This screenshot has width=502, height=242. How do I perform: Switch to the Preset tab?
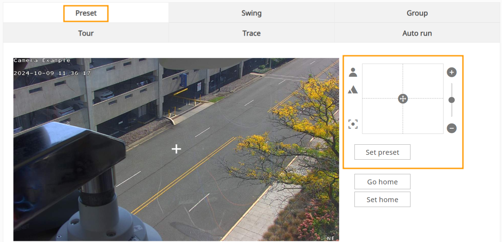(x=86, y=13)
